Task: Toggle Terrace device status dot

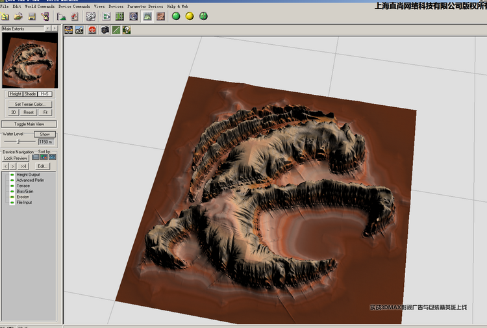Action: tap(12, 186)
